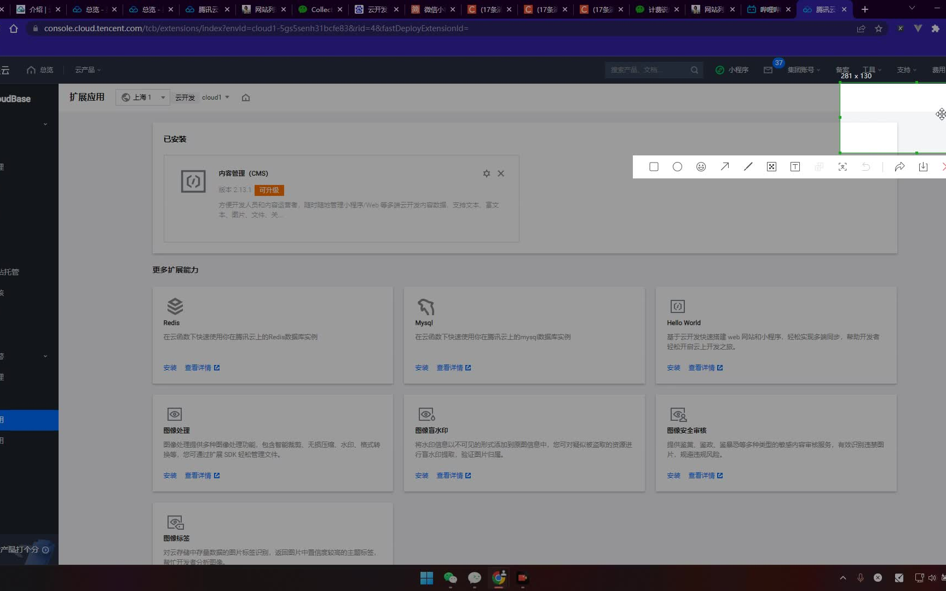Select the arrow annotation tool
The width and height of the screenshot is (946, 591).
pyautogui.click(x=725, y=166)
